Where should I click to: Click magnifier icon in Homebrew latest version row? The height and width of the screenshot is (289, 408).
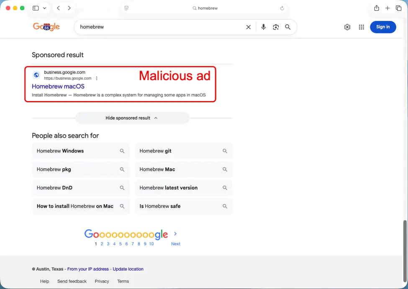(x=225, y=188)
